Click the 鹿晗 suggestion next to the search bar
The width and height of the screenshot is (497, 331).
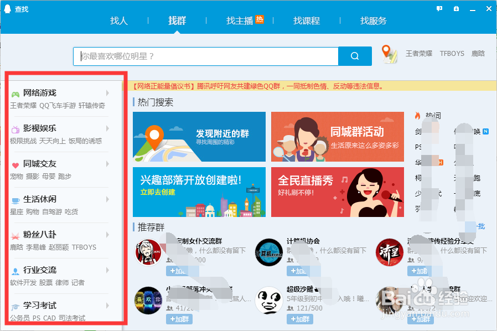(478, 54)
